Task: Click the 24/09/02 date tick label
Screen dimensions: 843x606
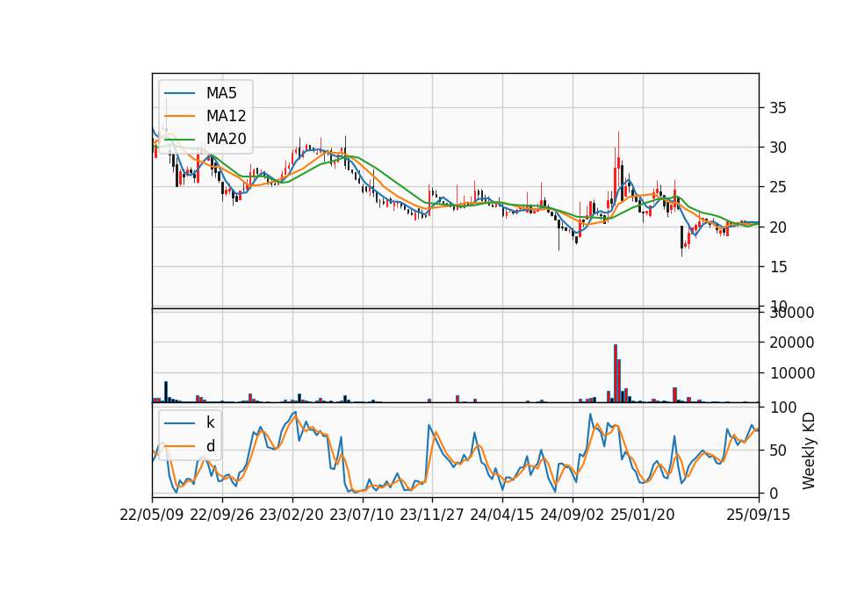Action: [x=572, y=515]
